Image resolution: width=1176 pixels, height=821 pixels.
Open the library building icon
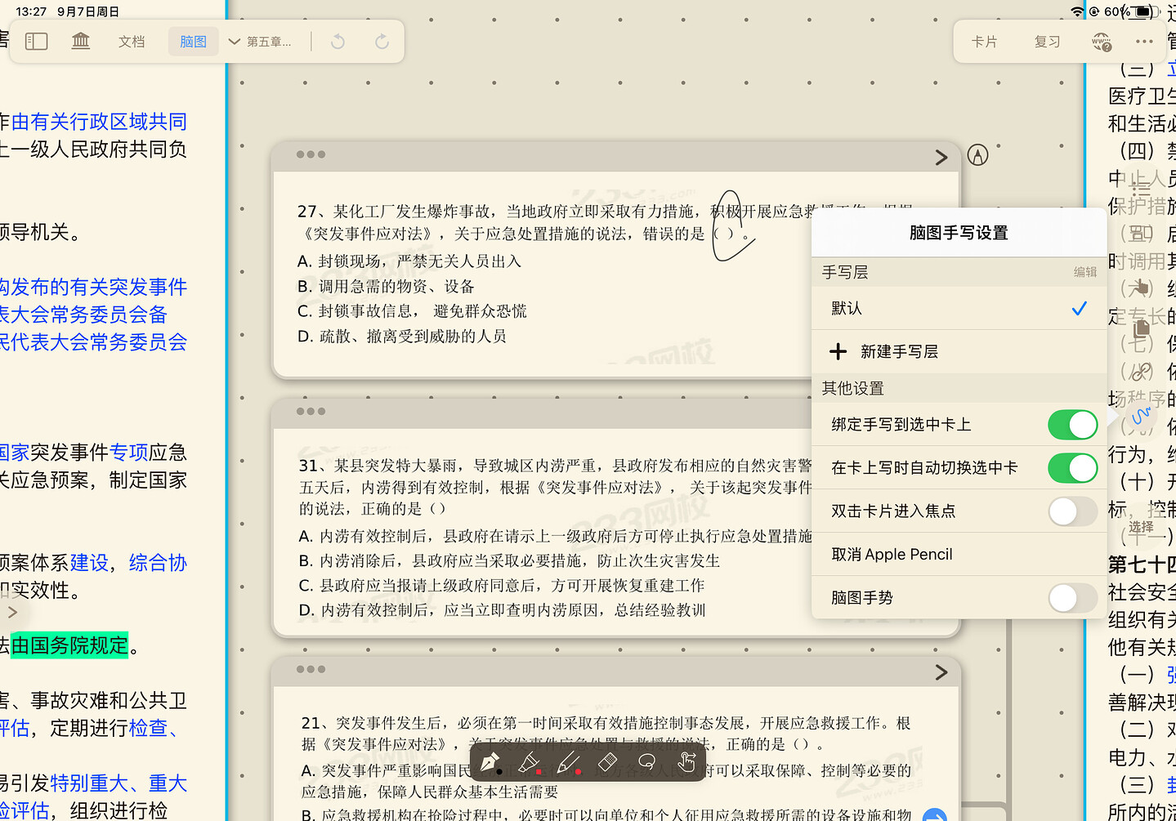point(81,42)
